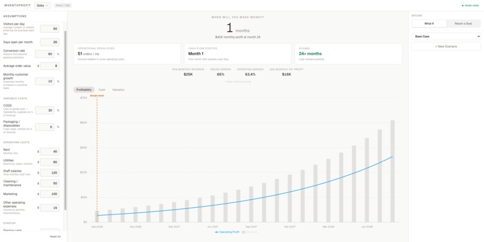The image size is (484, 242).
Task: Click the $75K y-axis label
Action: tap(83, 98)
